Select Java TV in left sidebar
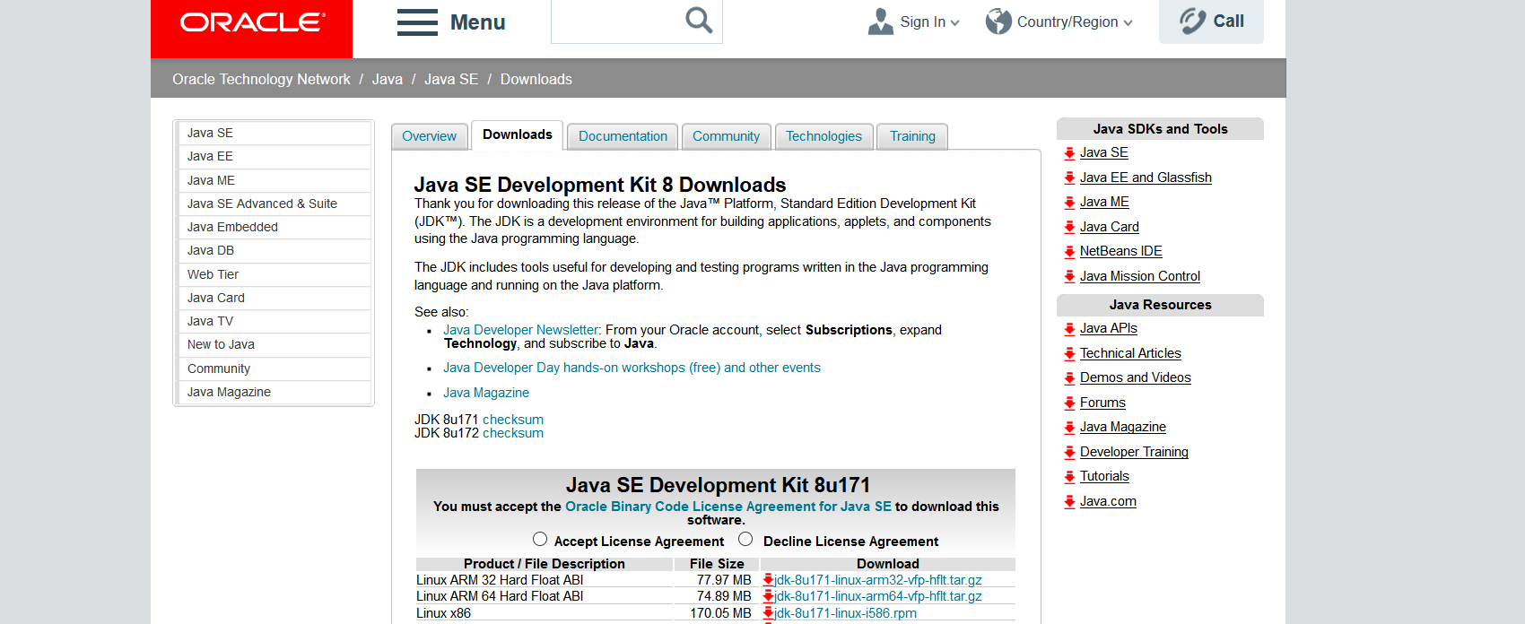The width and height of the screenshot is (1525, 624). (274, 321)
